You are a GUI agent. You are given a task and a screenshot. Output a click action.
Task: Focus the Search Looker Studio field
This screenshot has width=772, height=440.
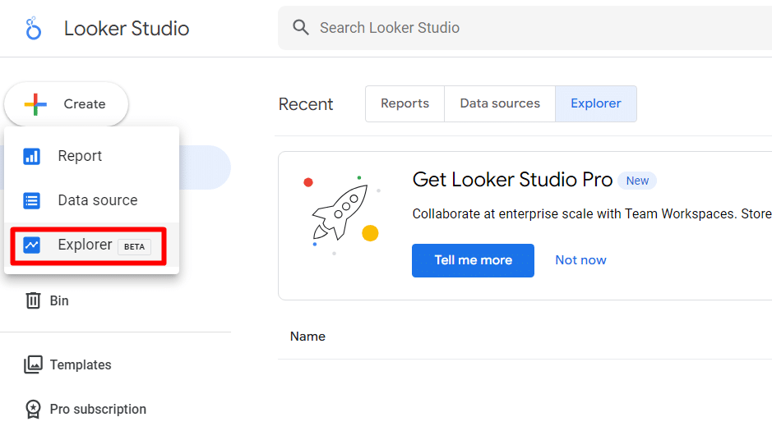[525, 28]
